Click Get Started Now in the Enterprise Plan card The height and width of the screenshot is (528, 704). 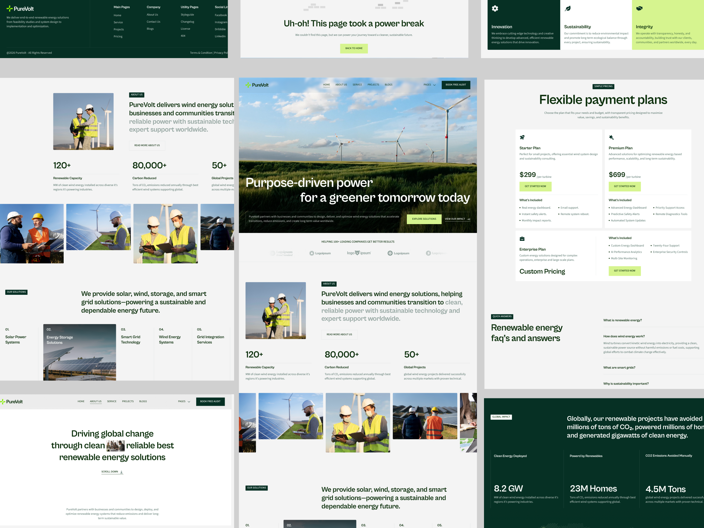pos(625,271)
